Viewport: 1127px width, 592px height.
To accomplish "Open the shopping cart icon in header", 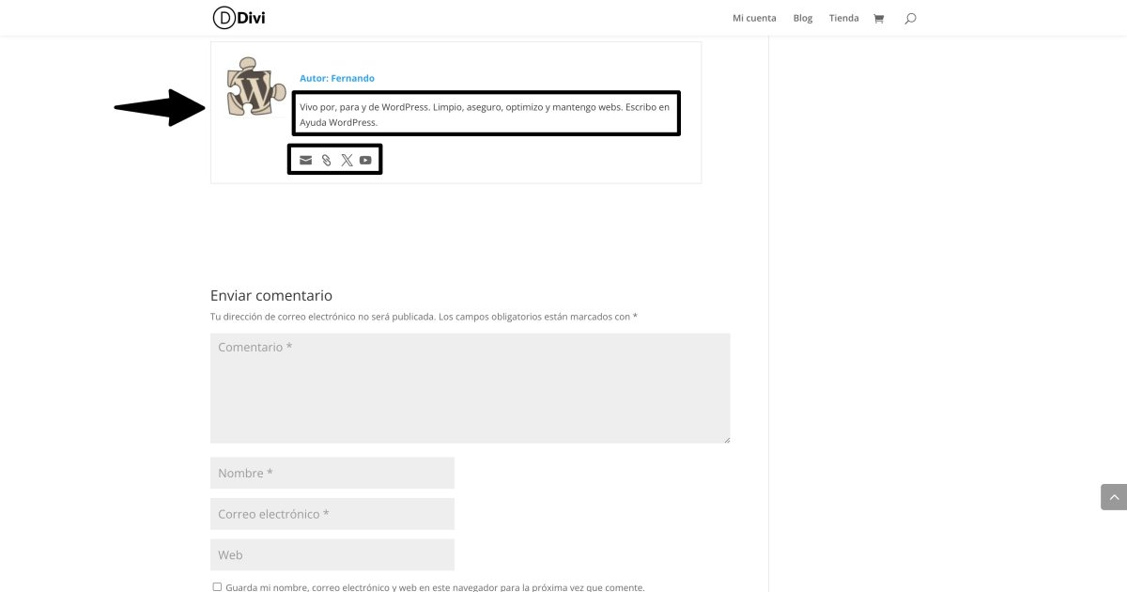I will pos(878,18).
